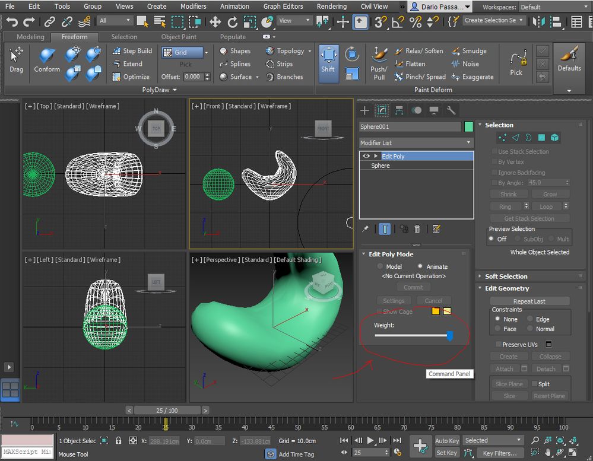This screenshot has height=461, width=593.
Task: Remove modifier with trash icon
Action: click(417, 229)
